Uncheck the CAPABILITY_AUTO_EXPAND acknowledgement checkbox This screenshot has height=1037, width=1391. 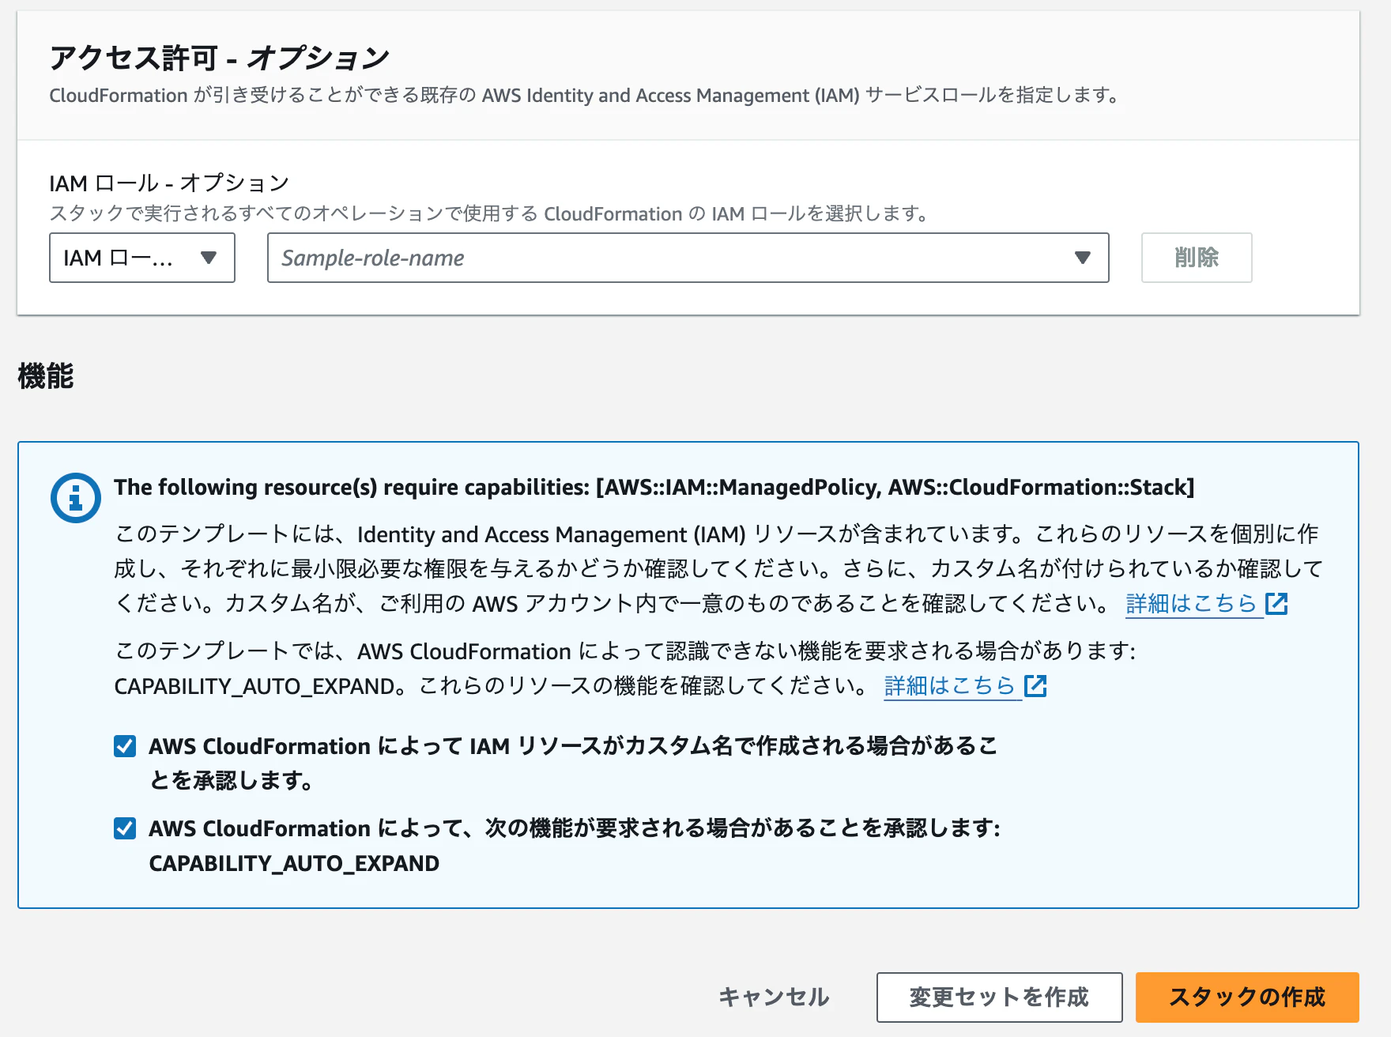(125, 828)
